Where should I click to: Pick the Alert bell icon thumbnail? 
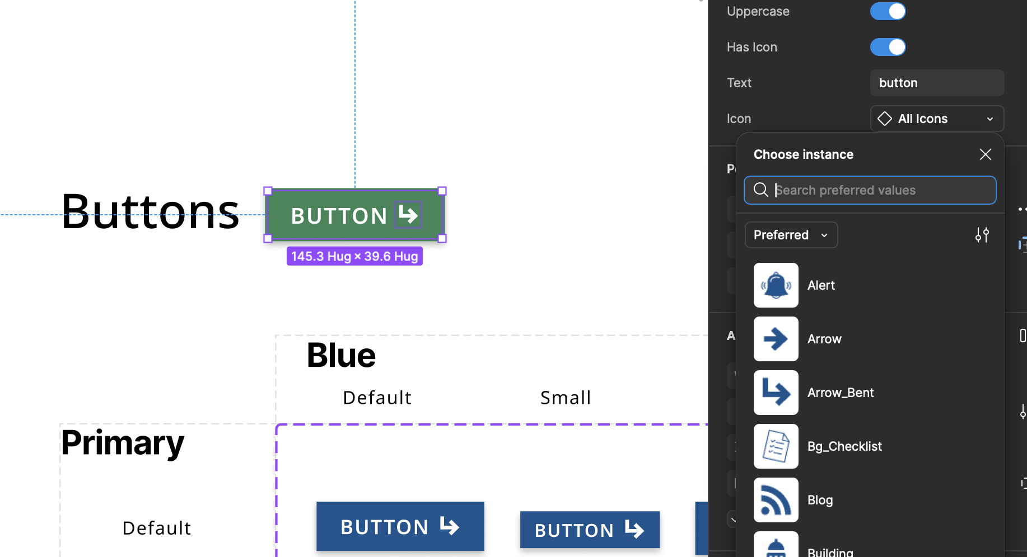tap(776, 285)
